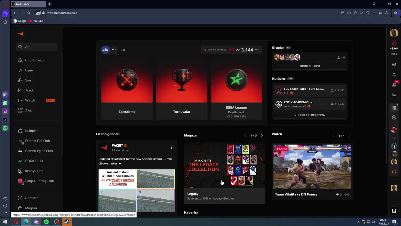Open the Oyna menu item

(x=29, y=70)
